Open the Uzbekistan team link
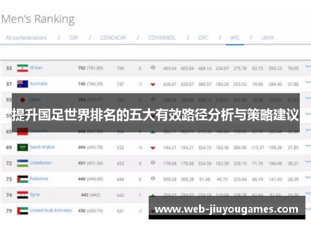Screen dimensions: 311x225 [x=40, y=163]
